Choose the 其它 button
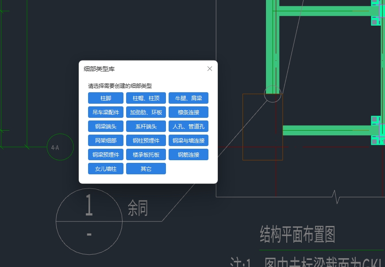This screenshot has width=385, height=267. pos(146,169)
